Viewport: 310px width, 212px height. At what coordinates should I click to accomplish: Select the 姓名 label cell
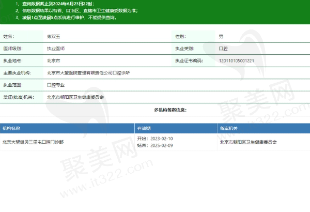tap(22, 36)
